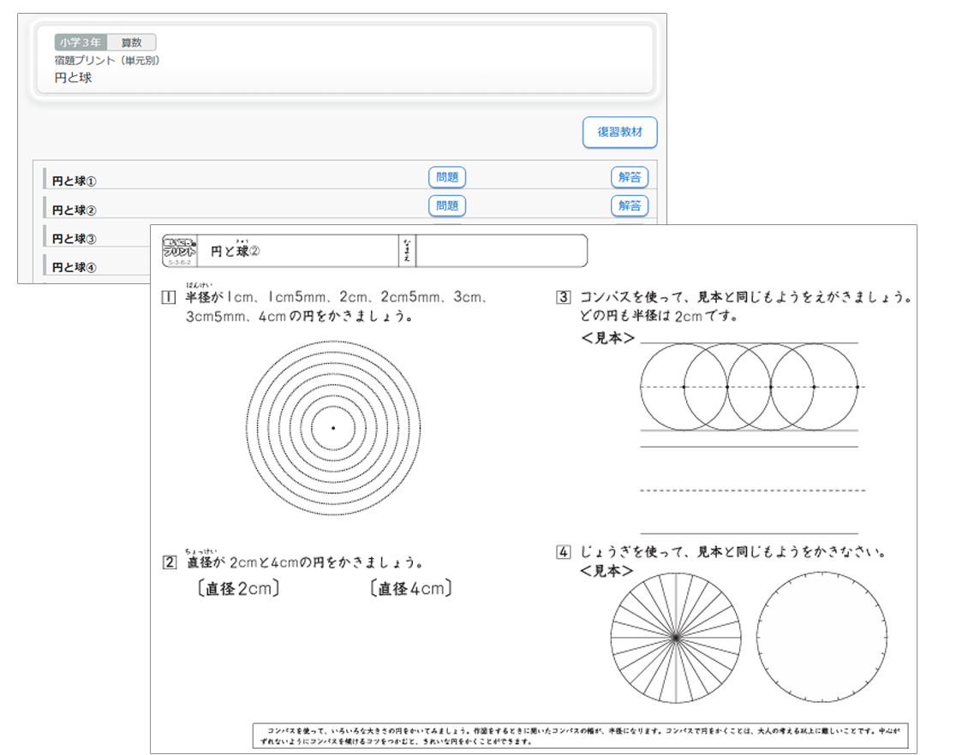This screenshot has width=980, height=755.
Task: Click the empty circle with tick marks
Action: (x=821, y=638)
